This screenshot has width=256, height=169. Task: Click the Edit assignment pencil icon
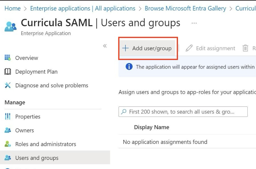click(x=189, y=48)
